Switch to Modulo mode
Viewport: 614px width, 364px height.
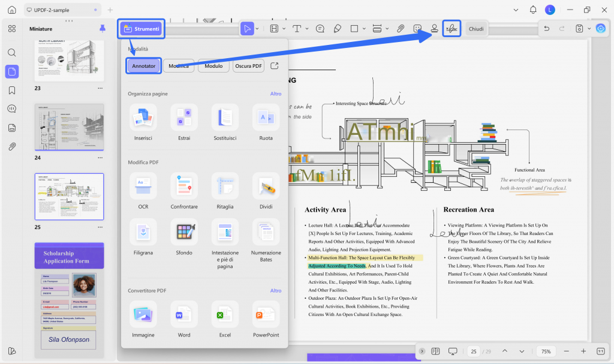point(213,66)
